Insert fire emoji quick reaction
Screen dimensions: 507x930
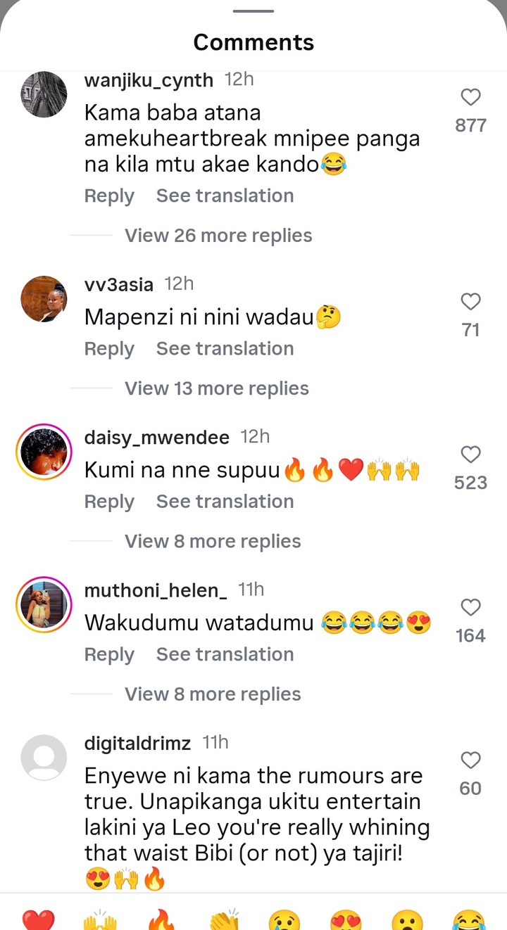(x=162, y=919)
